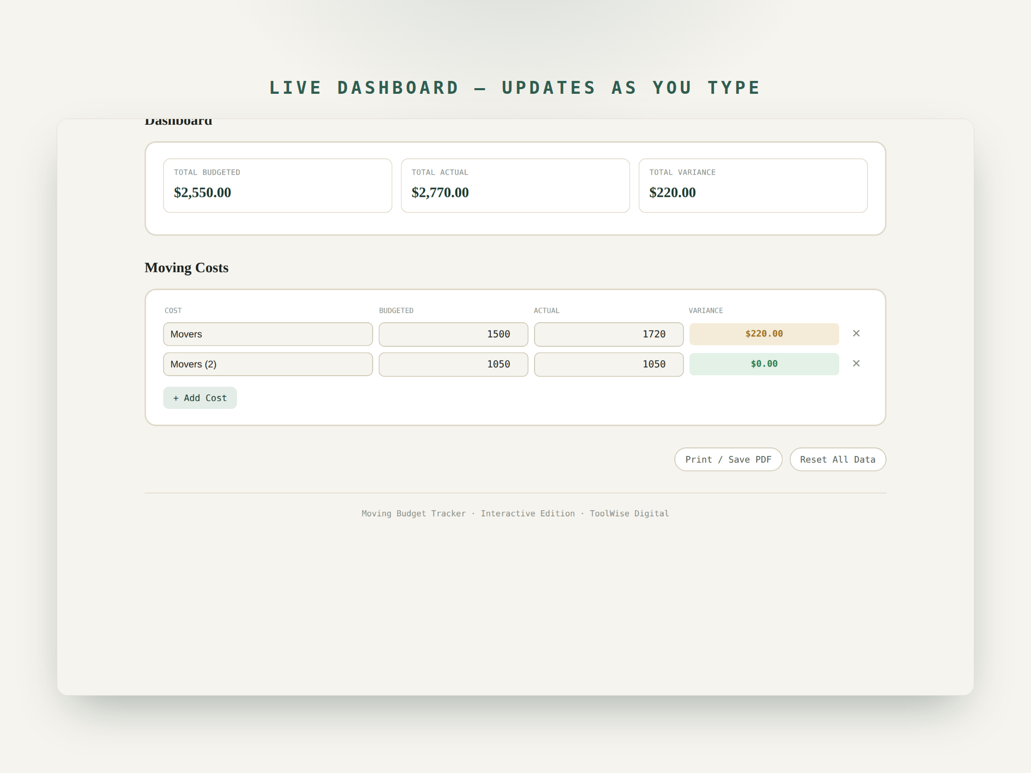Click the COST column header
The height and width of the screenshot is (773, 1031).
(x=173, y=310)
